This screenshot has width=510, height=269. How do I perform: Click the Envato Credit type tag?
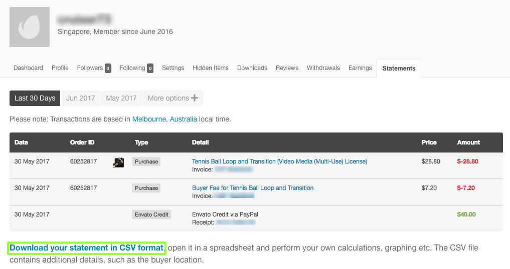point(151,214)
